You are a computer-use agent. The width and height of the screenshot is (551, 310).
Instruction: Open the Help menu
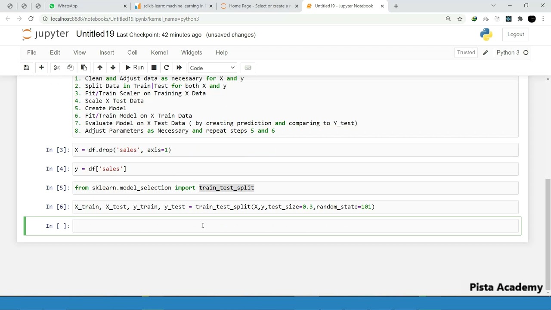[x=222, y=53]
